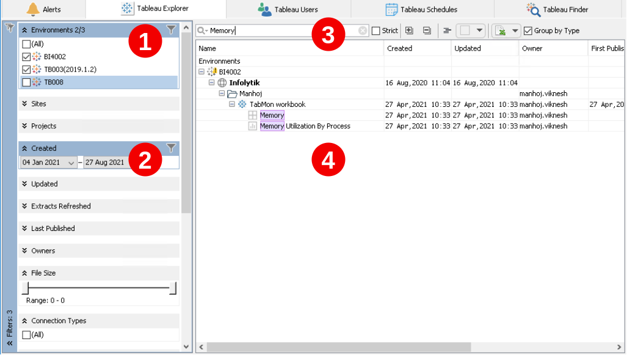627x355 pixels.
Task: Click the BI4002 Tableau icon in Environments list
Action: coord(37,56)
